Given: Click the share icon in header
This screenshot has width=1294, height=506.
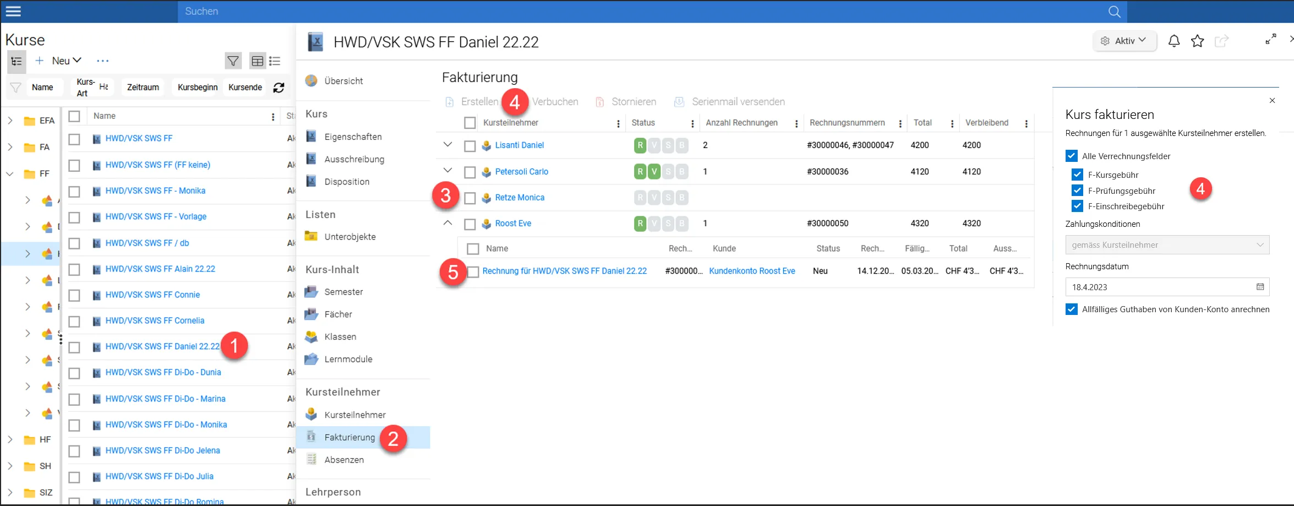Looking at the screenshot, I should (x=1221, y=41).
